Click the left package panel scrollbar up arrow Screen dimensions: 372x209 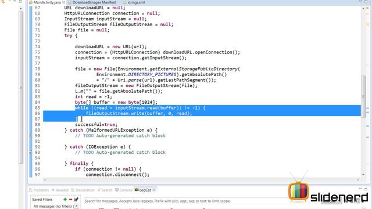[21, 9]
